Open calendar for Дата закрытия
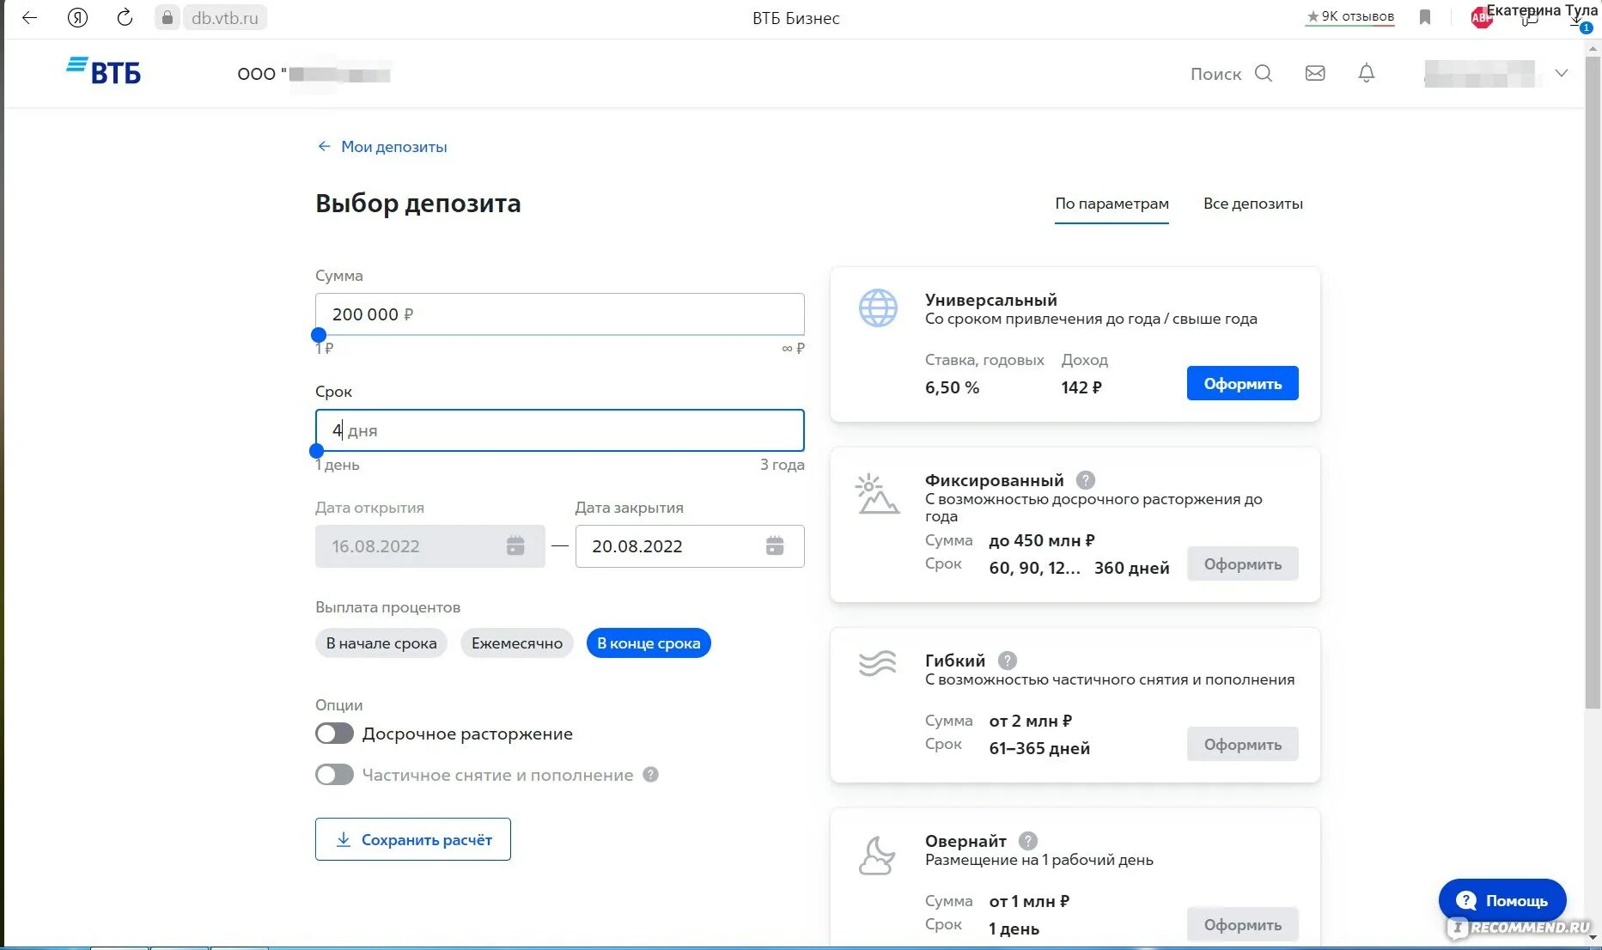Screen dimensions: 1602x950 pos(775,546)
